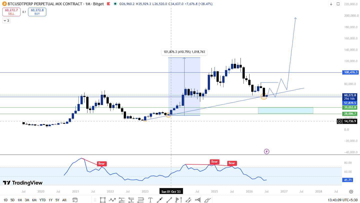This screenshot has width=360, height=203.
Task: Click the Bitcoin symbol logo icon
Action: point(4,4)
